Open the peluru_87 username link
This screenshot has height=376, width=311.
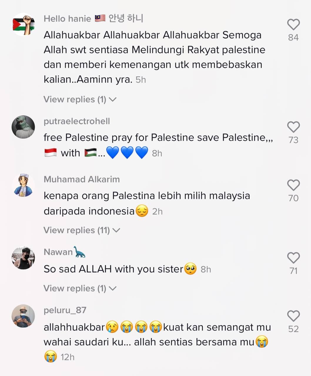(65, 310)
